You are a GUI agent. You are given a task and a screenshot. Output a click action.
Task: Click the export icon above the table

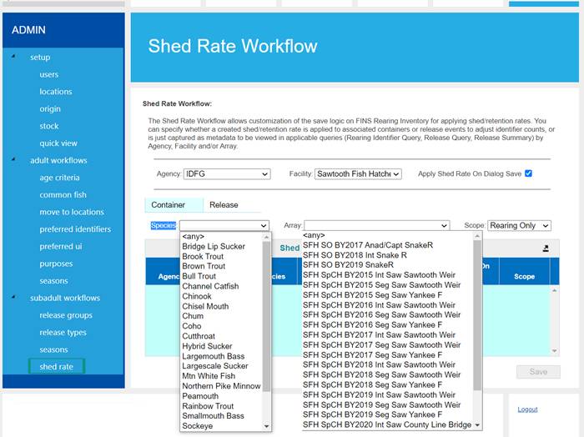(545, 249)
